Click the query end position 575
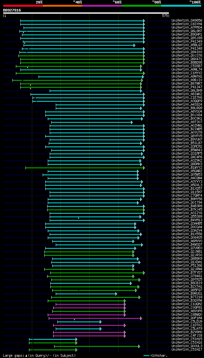This screenshot has width=204, height=358. click(x=165, y=16)
